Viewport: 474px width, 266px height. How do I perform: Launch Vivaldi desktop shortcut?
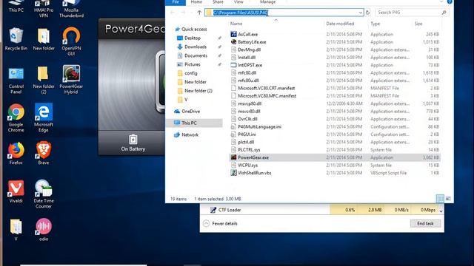(x=16, y=191)
